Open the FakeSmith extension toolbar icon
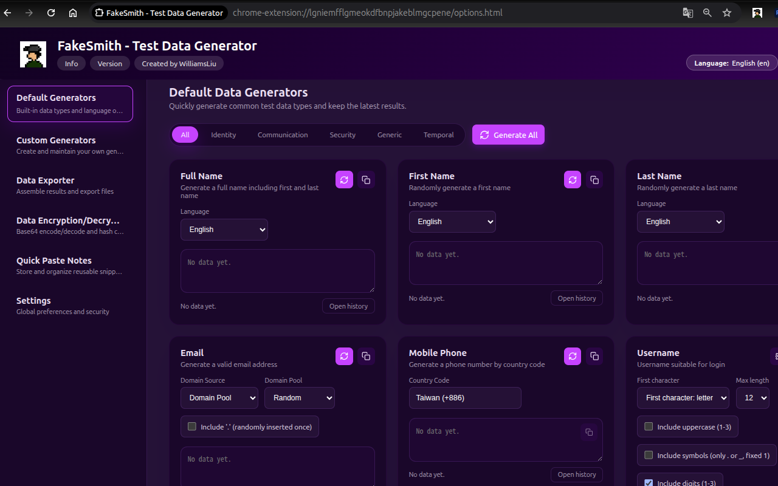778x486 pixels. (757, 13)
